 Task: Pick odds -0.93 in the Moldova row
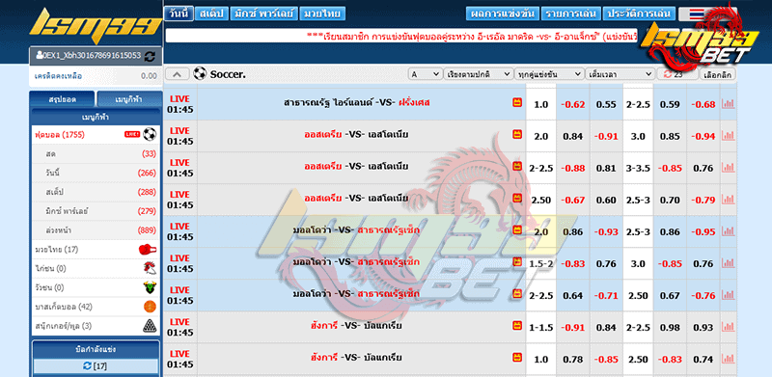point(606,231)
